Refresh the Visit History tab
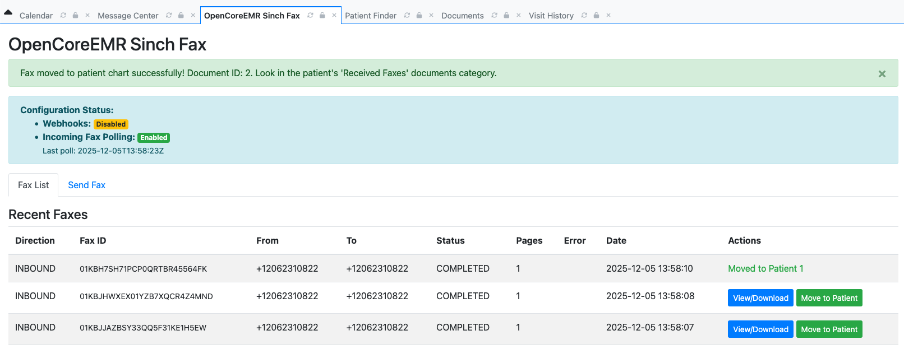Viewport: 904px width, 349px height. click(584, 15)
